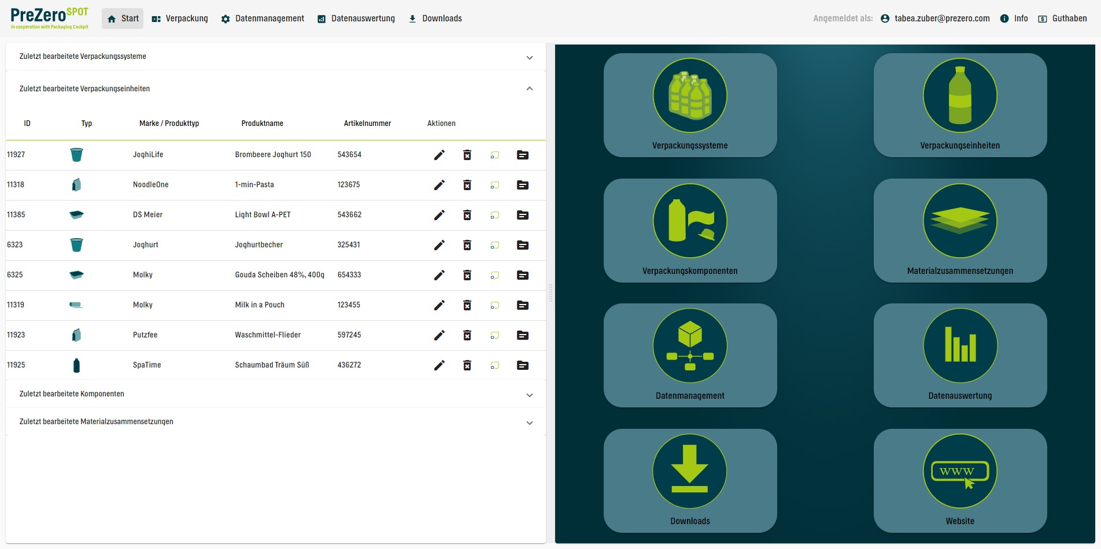Click the green outline icon for Light Bowl A-PET
This screenshot has height=549, width=1101.
[495, 215]
